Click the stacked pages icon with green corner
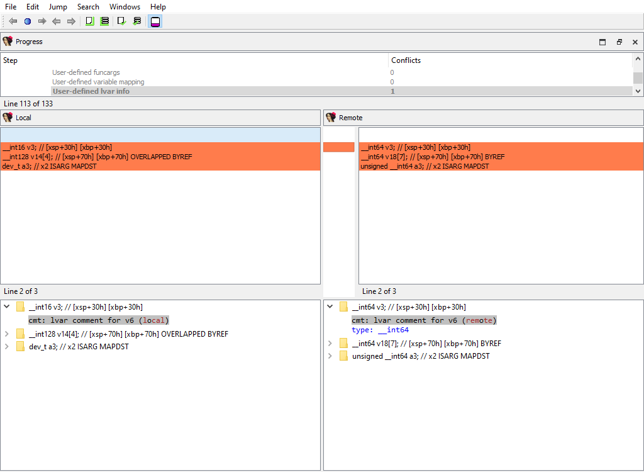Viewport: 644px width, 472px height. [x=104, y=21]
